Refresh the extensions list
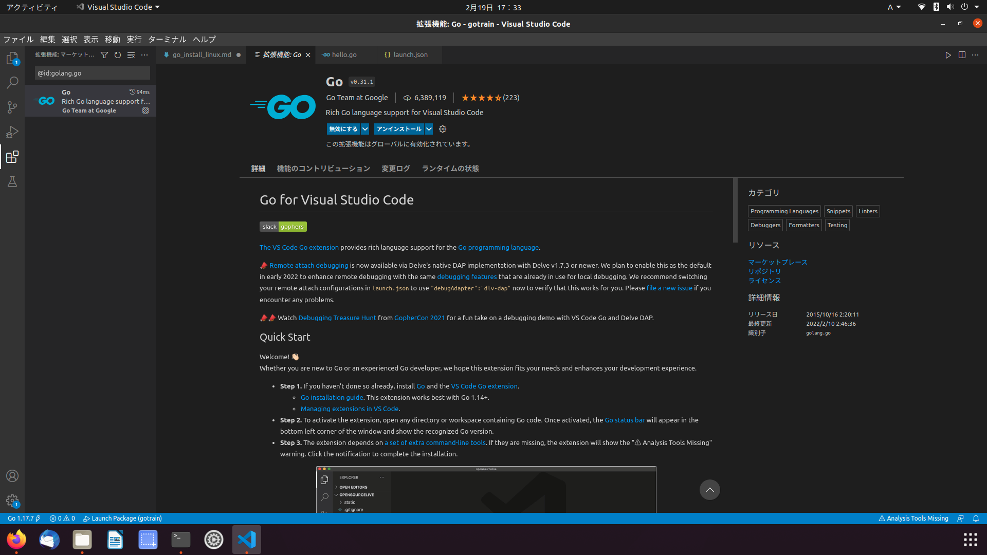987x555 pixels. pos(118,54)
